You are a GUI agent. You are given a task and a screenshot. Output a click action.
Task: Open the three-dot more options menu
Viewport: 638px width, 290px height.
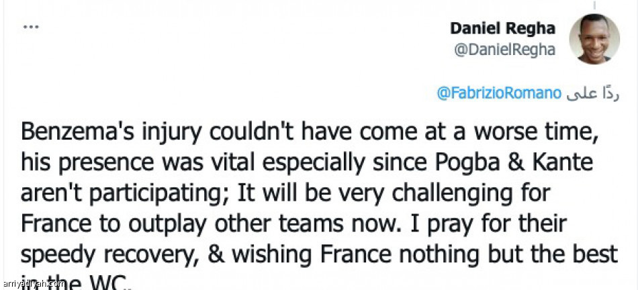(x=31, y=28)
